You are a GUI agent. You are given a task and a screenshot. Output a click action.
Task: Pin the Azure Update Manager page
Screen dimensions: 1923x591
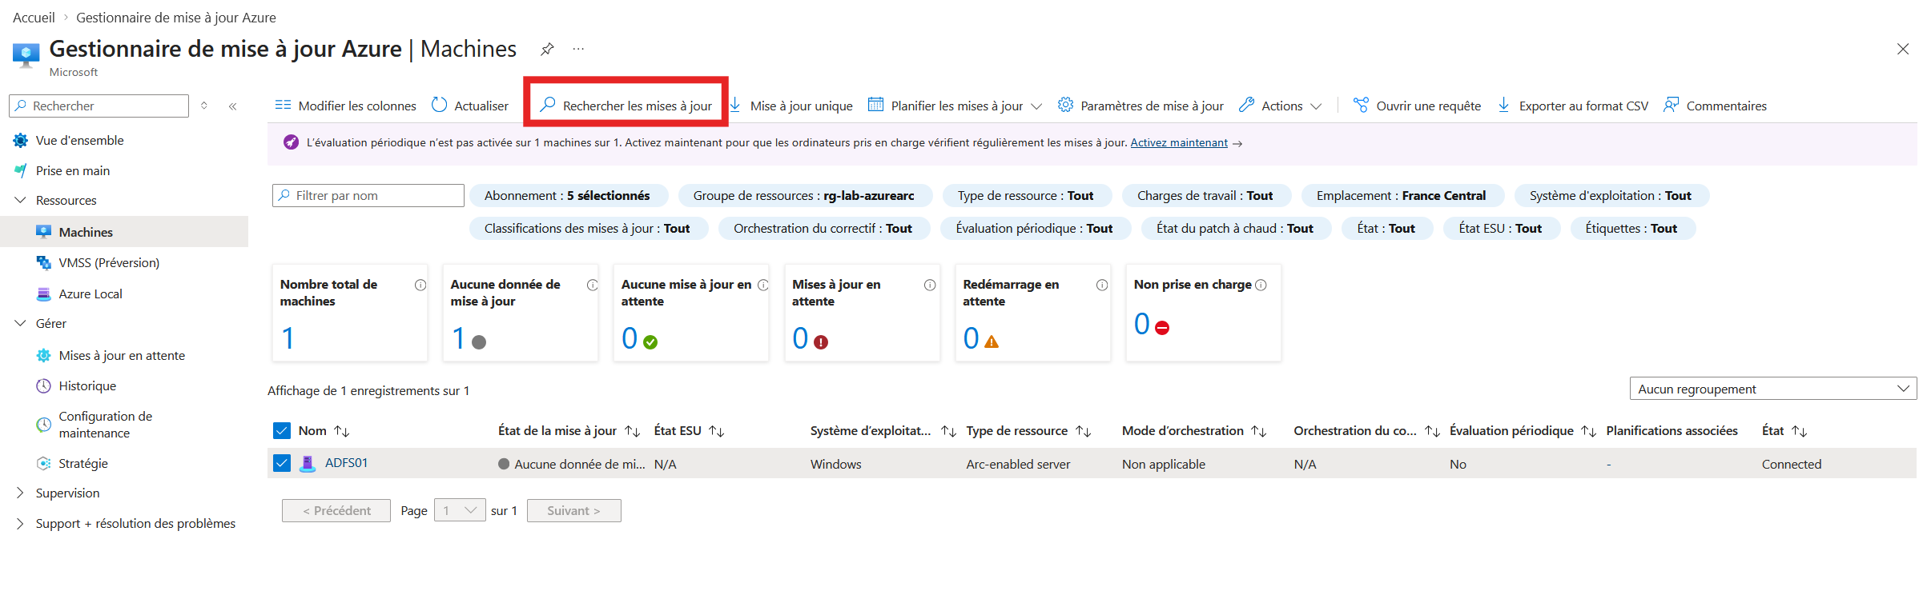pos(547,50)
